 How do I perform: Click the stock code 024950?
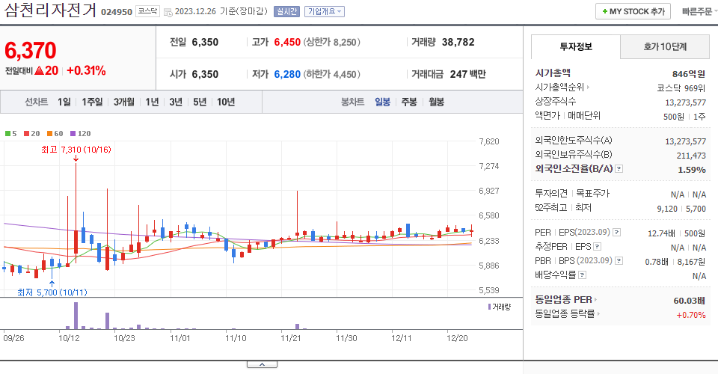[x=117, y=12]
